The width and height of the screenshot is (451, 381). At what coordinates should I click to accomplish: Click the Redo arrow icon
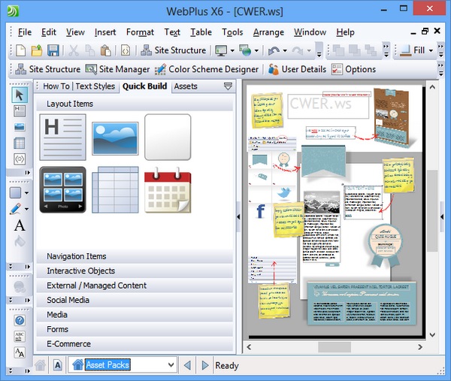click(298, 51)
